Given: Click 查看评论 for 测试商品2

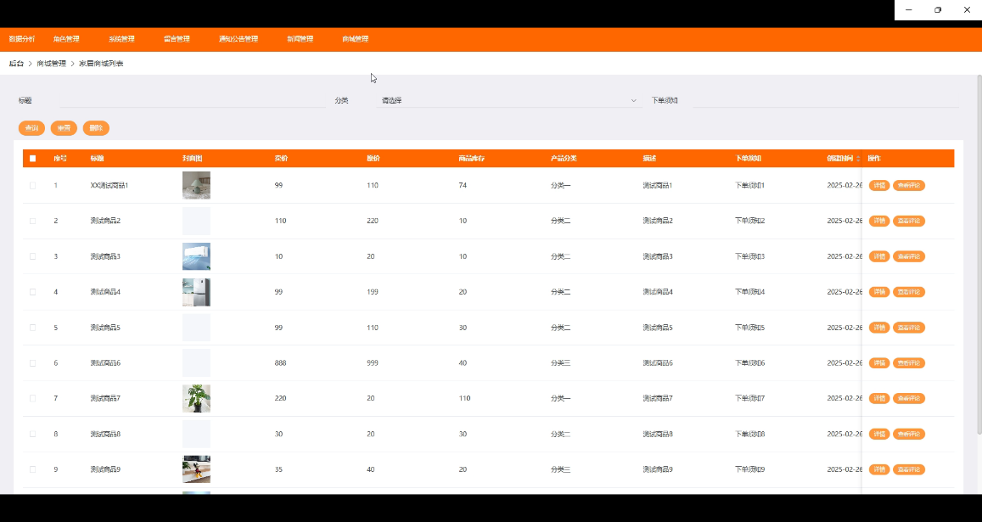Looking at the screenshot, I should point(909,221).
